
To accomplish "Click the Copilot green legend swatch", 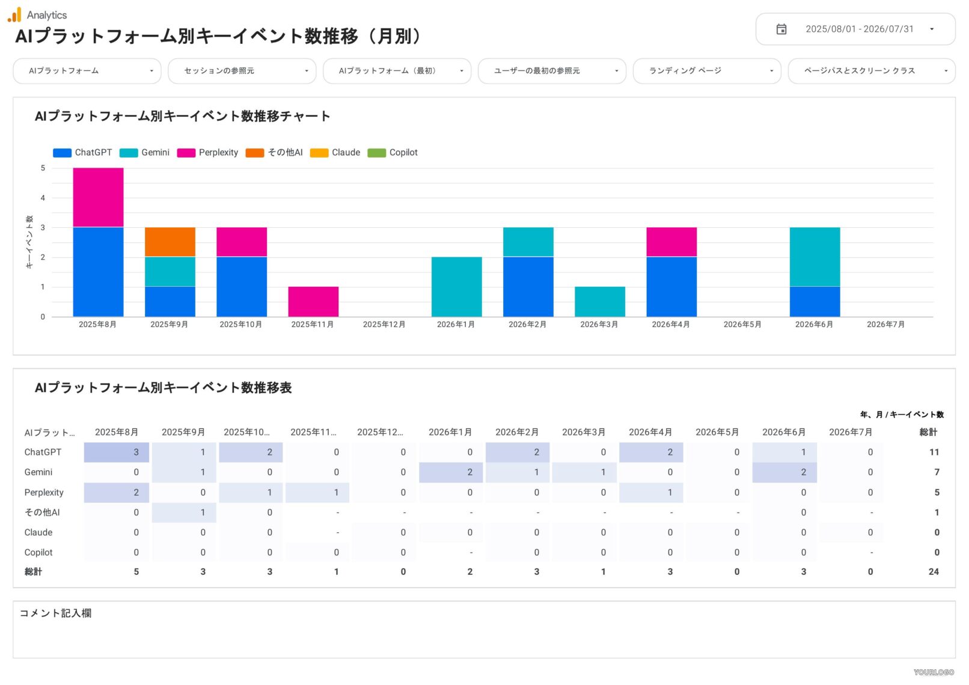I will pos(377,153).
